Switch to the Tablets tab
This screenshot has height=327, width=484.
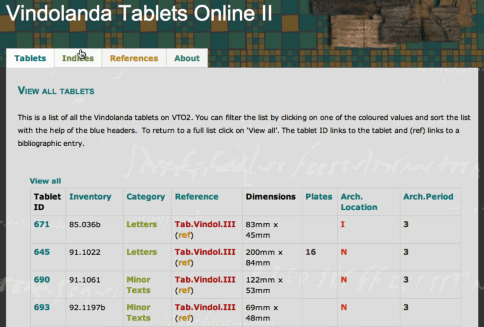(30, 59)
